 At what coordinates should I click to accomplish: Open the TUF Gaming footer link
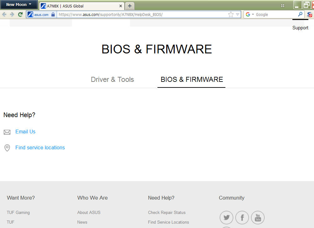(18, 213)
